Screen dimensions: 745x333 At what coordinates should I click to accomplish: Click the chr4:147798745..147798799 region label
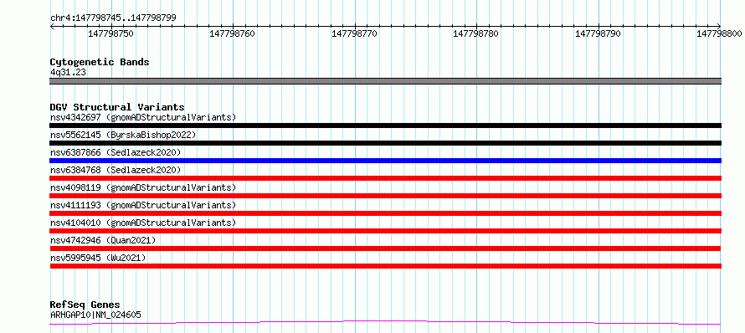(113, 18)
